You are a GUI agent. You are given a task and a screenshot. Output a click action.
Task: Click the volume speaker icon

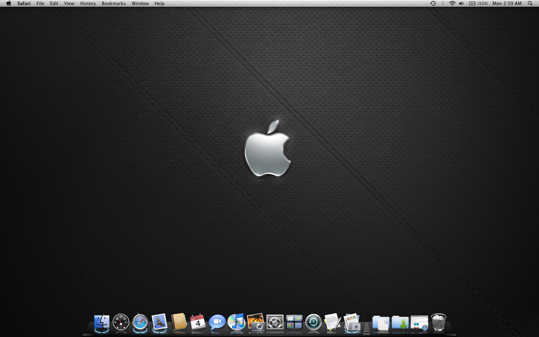[x=461, y=4]
